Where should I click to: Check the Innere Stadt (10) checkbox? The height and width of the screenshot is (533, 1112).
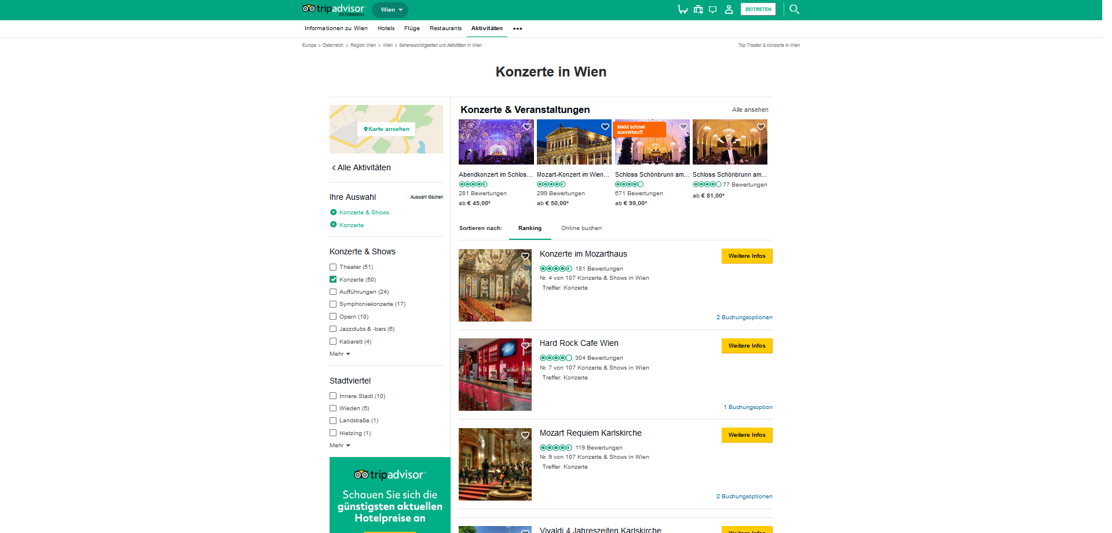tap(333, 396)
